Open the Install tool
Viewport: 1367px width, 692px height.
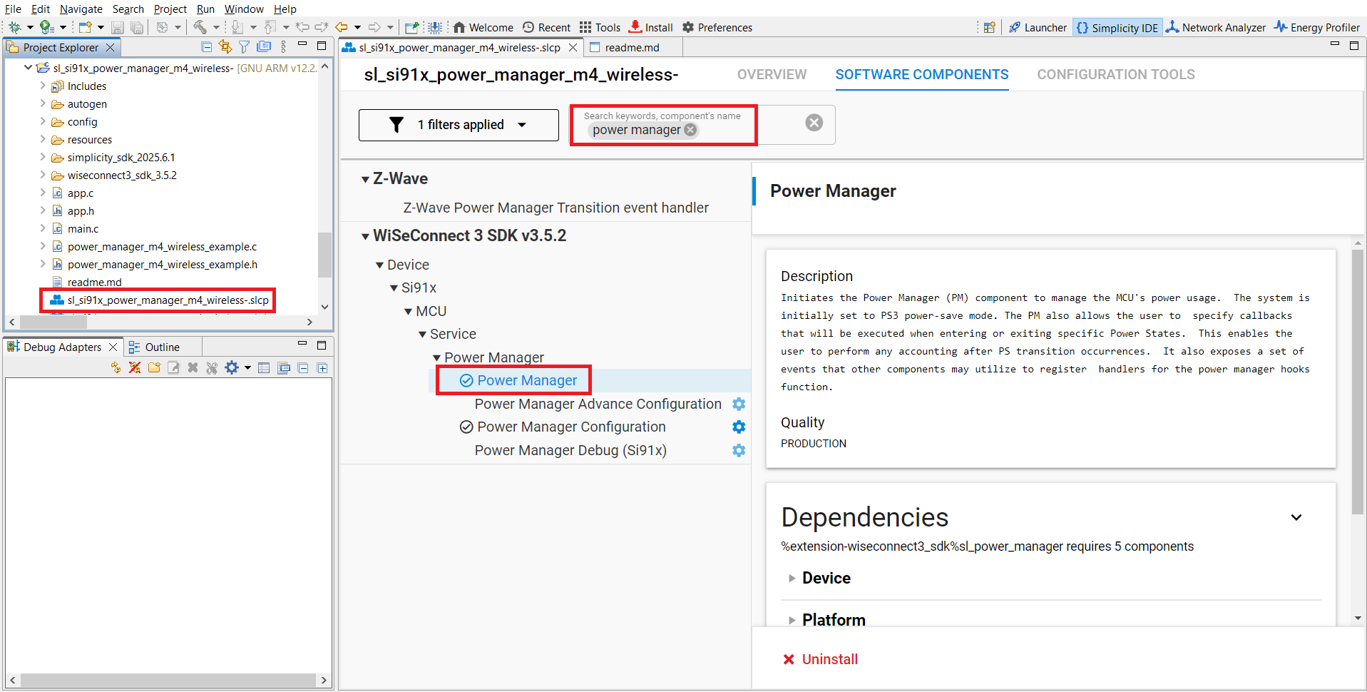pos(650,27)
